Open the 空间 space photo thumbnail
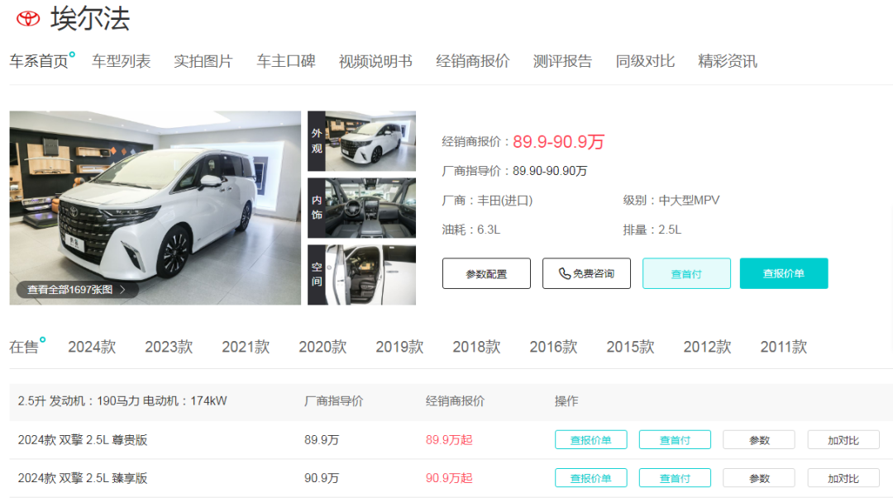The image size is (893, 502). pos(361,273)
